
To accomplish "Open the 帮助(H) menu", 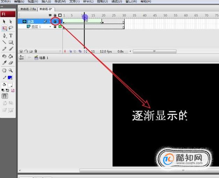I will 146,1.
